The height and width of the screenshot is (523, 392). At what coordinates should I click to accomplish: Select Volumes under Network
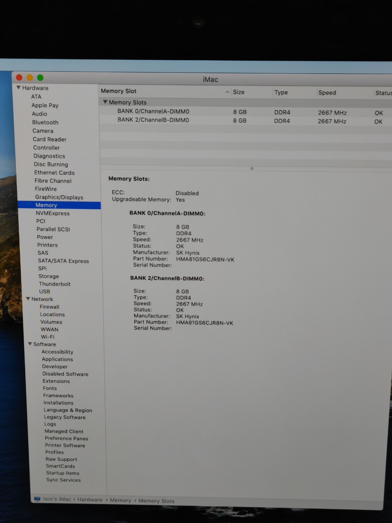click(x=51, y=322)
